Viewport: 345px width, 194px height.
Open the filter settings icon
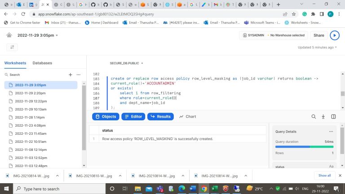click(12, 47)
